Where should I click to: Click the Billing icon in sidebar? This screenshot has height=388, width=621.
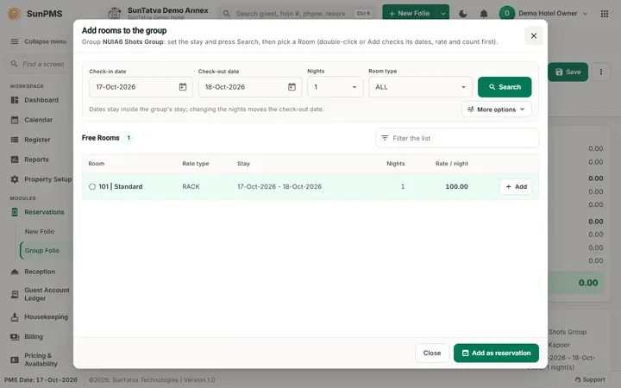[15, 336]
